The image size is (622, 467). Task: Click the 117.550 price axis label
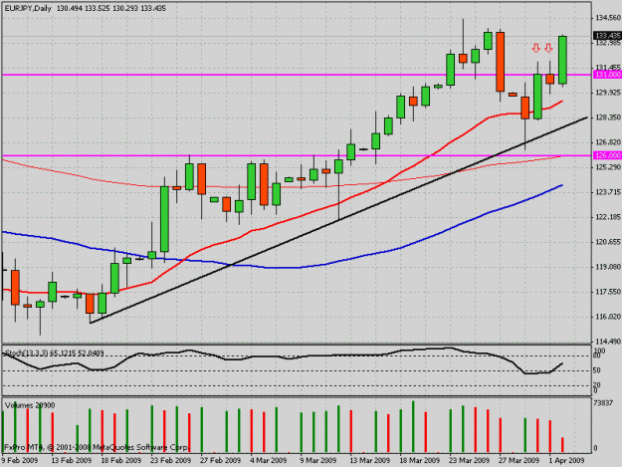[608, 292]
